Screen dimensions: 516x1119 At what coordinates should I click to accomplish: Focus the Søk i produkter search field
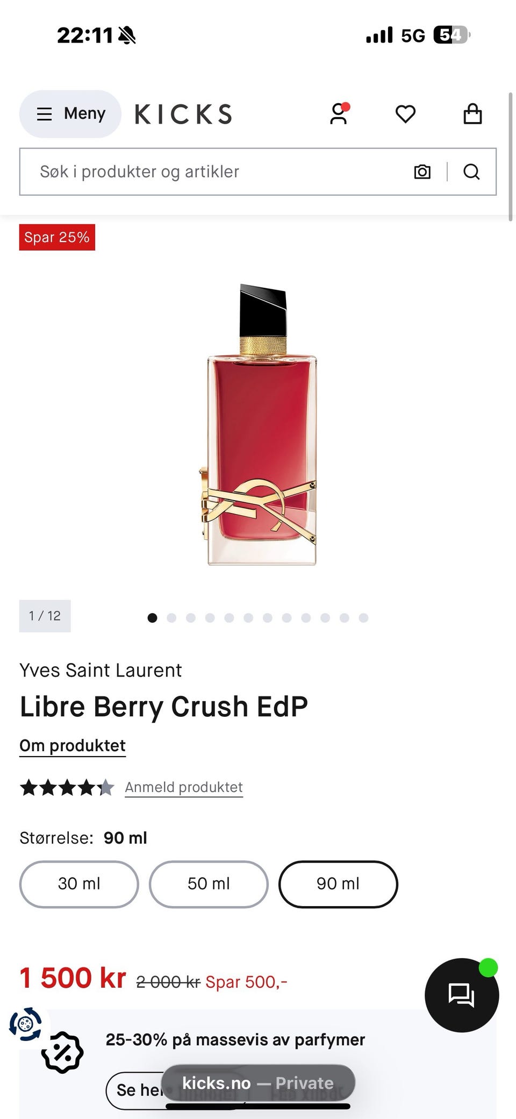tap(215, 172)
